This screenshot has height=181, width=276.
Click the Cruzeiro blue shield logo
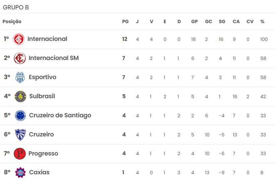coord(20,135)
